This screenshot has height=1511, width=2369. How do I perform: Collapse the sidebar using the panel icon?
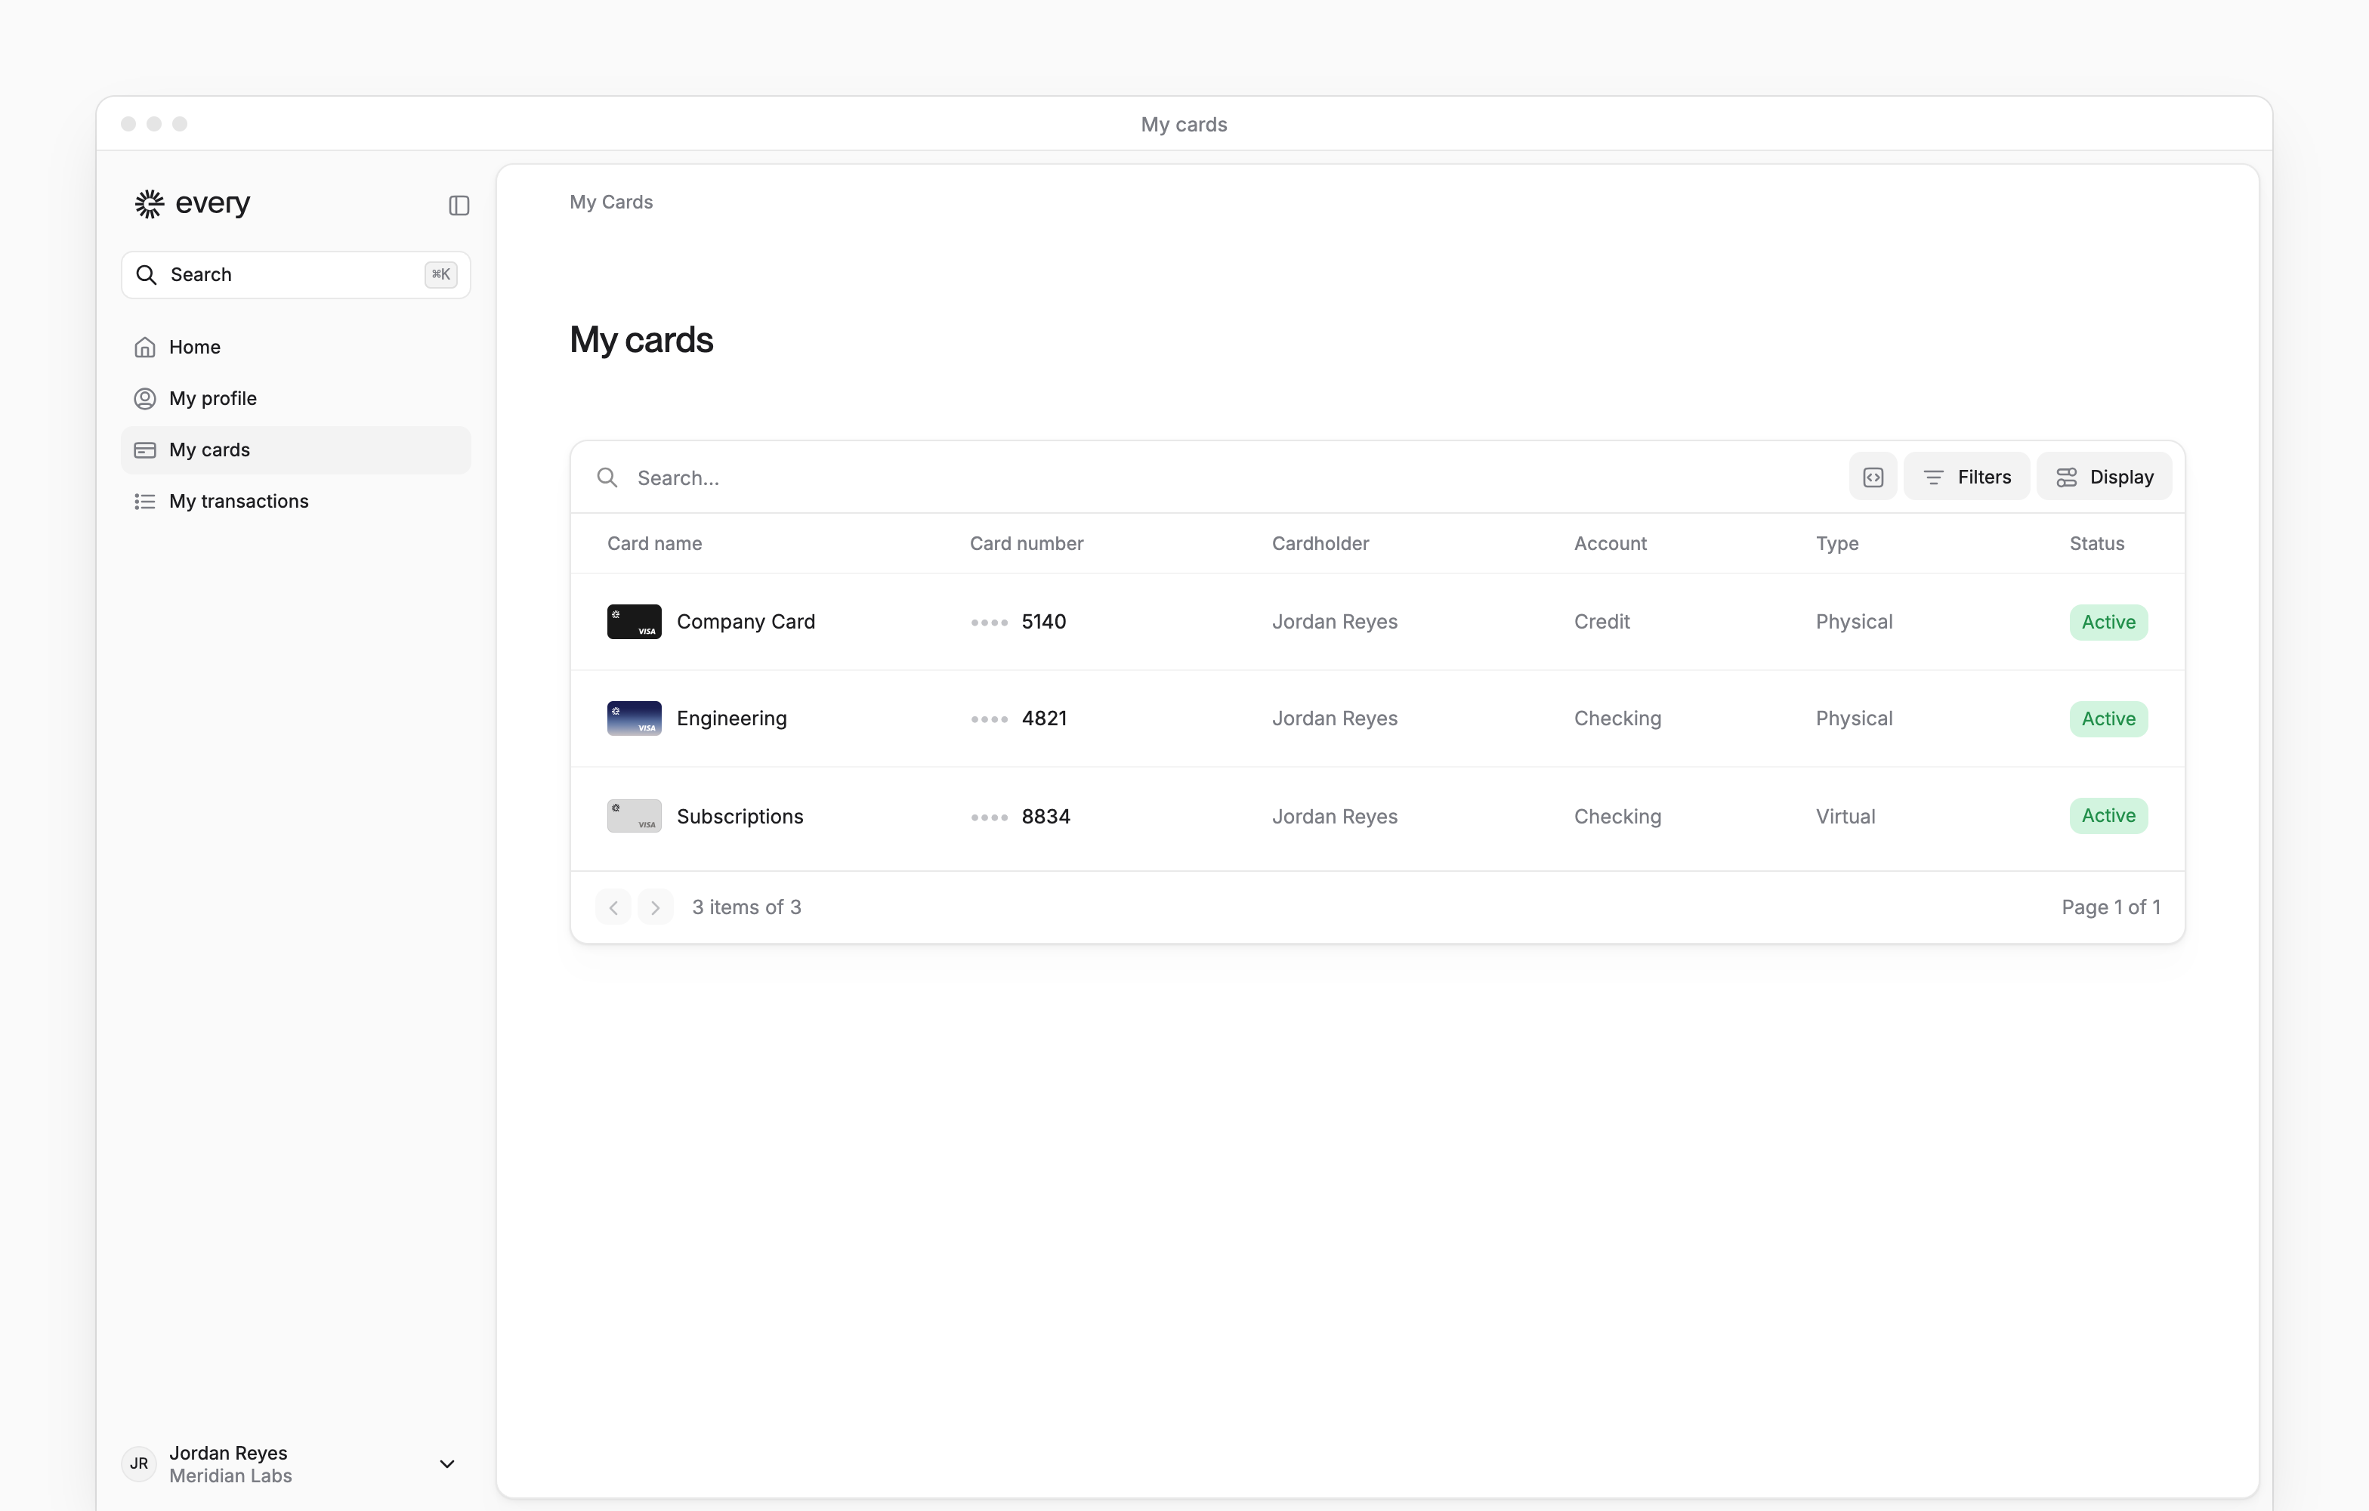coord(459,205)
